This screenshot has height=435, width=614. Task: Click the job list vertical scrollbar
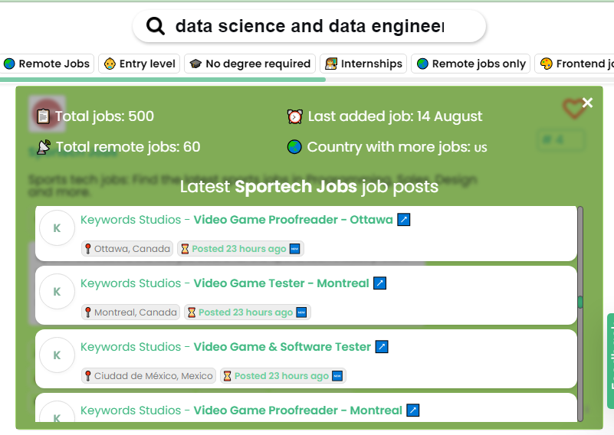click(580, 302)
